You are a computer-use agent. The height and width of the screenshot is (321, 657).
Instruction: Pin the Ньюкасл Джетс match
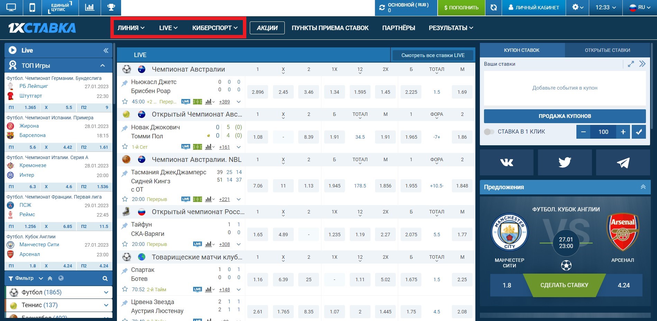[x=124, y=83]
